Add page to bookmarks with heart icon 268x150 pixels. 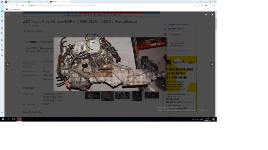point(206,6)
